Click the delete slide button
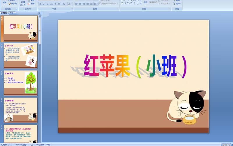The image size is (233, 146). tap(32, 3)
